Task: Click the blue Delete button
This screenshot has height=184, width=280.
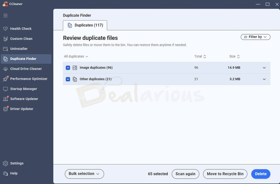Action: pyautogui.click(x=261, y=174)
